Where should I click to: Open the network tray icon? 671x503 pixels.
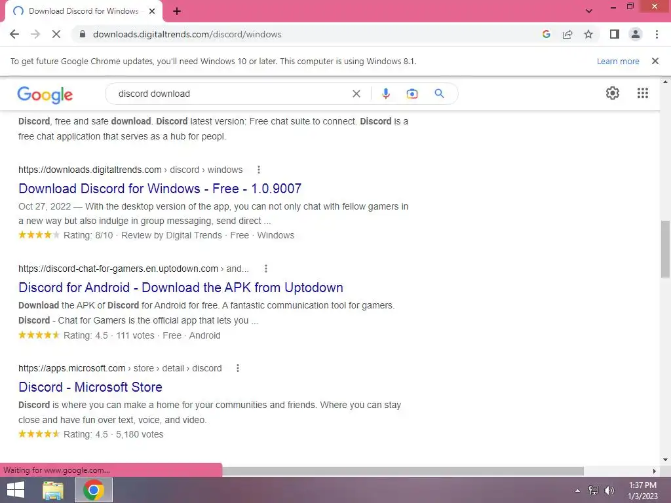[x=594, y=491]
